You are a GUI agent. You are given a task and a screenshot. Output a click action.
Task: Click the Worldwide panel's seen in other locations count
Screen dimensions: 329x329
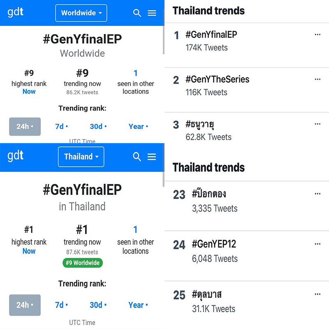click(135, 74)
